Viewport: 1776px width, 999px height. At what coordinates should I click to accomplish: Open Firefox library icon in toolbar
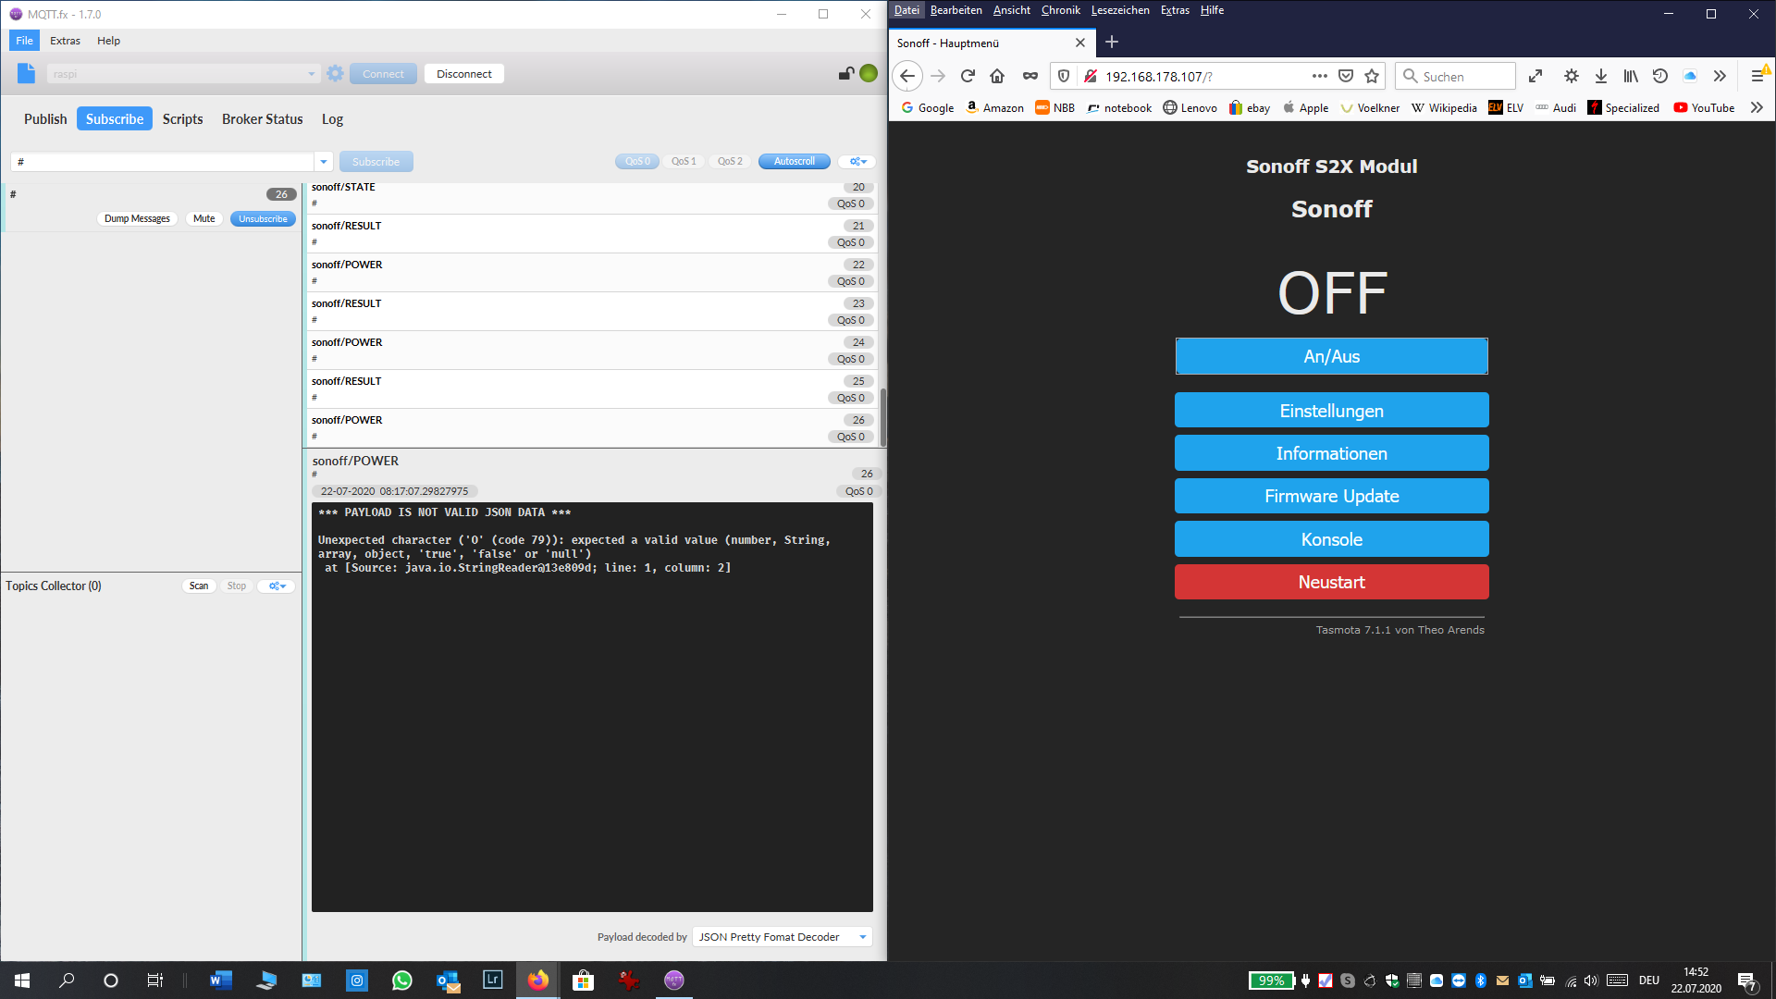[x=1630, y=76]
